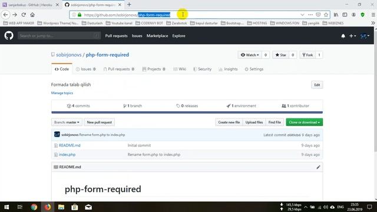Switch to the Heroku browser tab
This screenshot has height=212, width=377.
[30, 5]
